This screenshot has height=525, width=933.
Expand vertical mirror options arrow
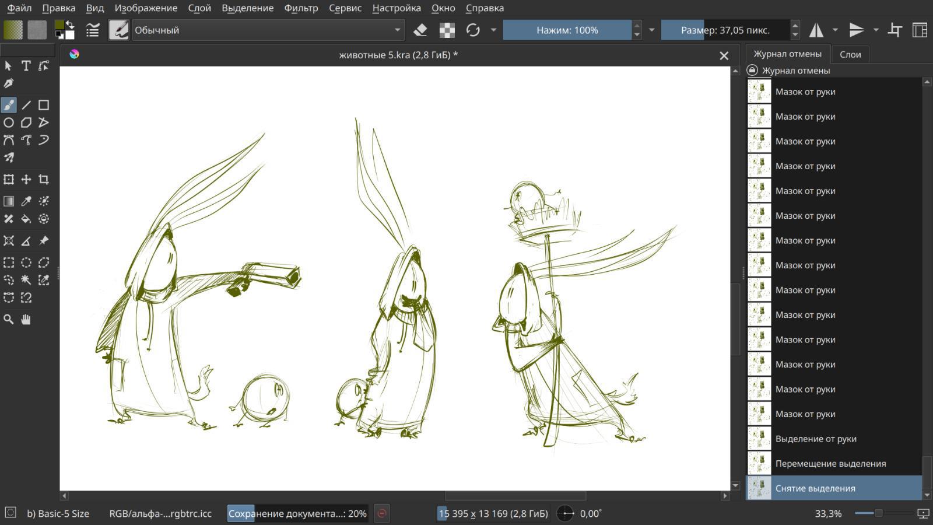(x=876, y=30)
